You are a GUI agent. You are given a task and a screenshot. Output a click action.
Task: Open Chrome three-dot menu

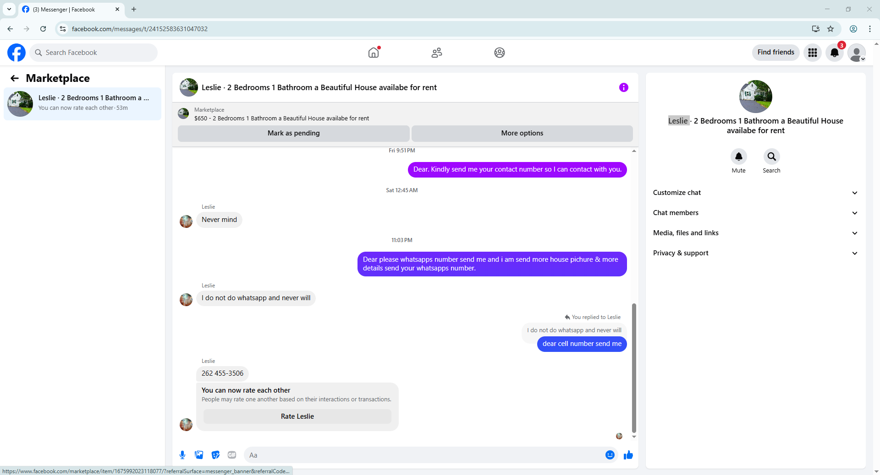(x=870, y=29)
